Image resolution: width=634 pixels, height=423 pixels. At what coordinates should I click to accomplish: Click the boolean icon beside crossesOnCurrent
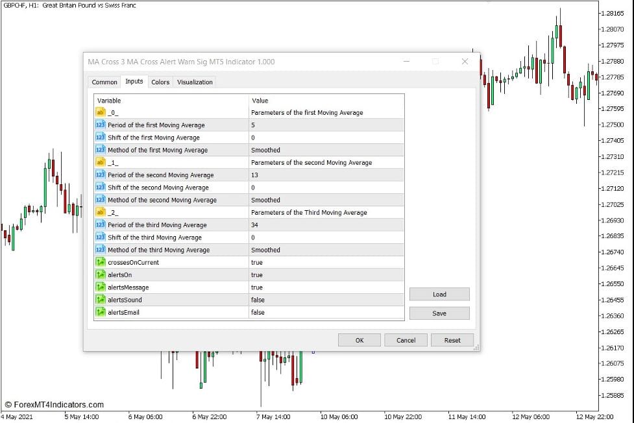[102, 262]
